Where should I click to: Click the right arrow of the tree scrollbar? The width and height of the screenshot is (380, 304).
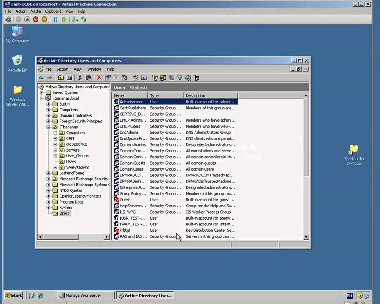(x=107, y=237)
